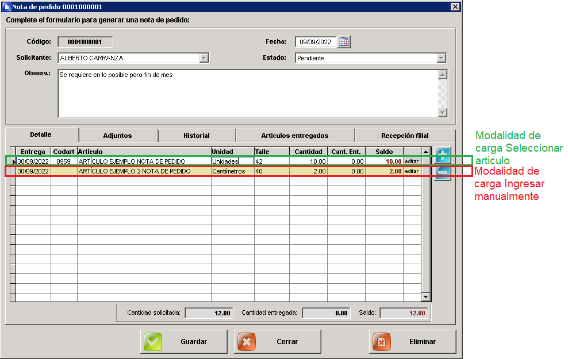
Task: Go to the Articulos entregados tab
Action: (295, 136)
